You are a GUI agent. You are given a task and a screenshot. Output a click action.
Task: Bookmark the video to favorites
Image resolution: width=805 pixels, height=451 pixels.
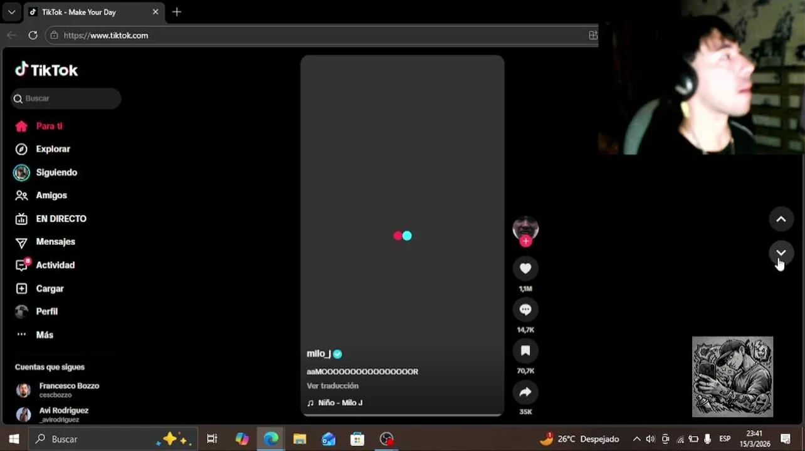(525, 351)
